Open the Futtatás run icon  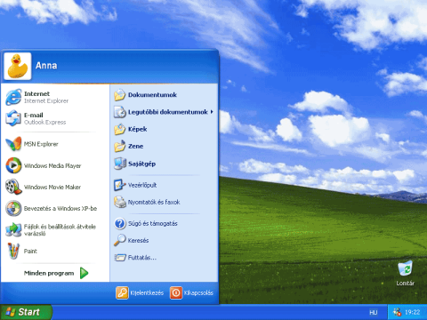[x=120, y=258]
